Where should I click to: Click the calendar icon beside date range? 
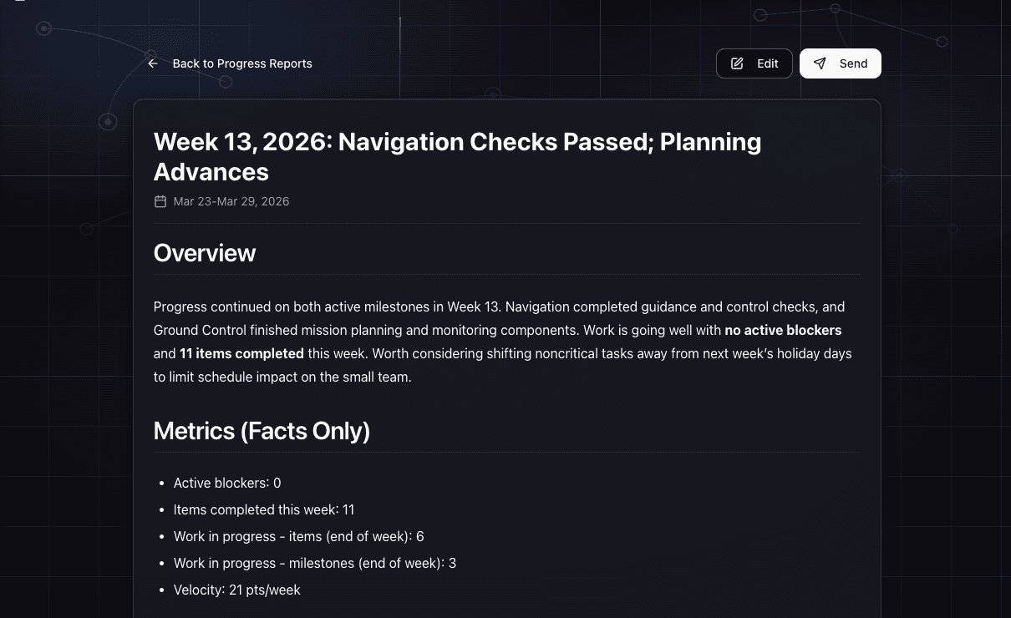pyautogui.click(x=160, y=201)
